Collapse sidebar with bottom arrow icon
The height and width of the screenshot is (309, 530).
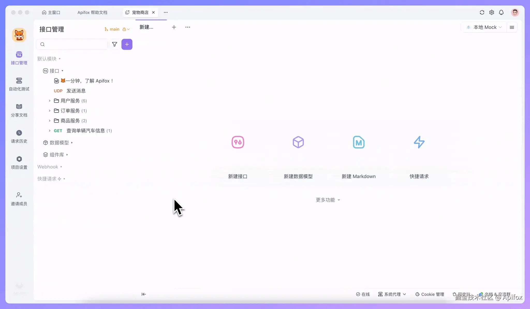144,294
